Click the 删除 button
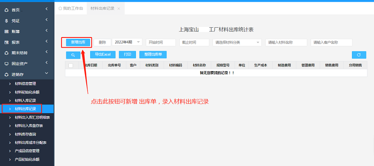 click(102, 42)
